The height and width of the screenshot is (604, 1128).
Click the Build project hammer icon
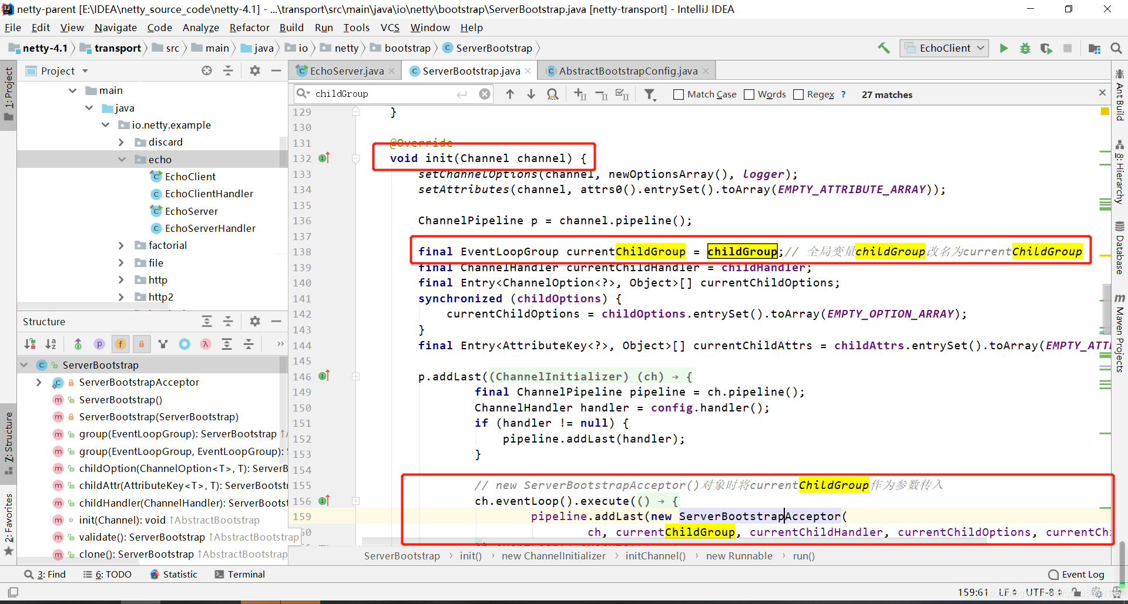[884, 48]
